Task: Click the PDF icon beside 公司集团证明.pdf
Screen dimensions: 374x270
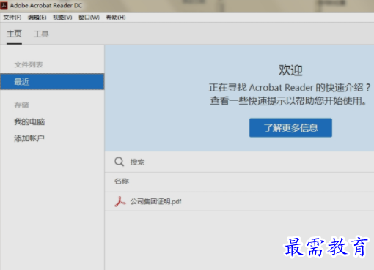Action: click(120, 201)
